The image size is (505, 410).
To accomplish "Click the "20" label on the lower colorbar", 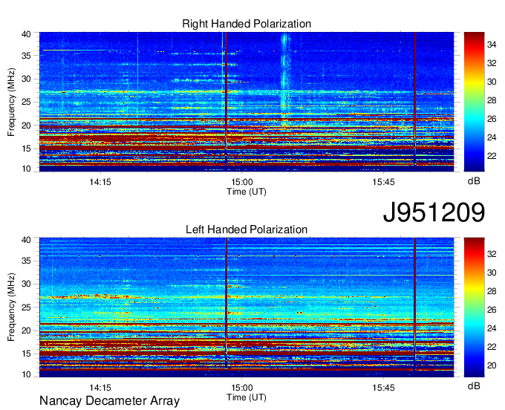I will (x=492, y=365).
